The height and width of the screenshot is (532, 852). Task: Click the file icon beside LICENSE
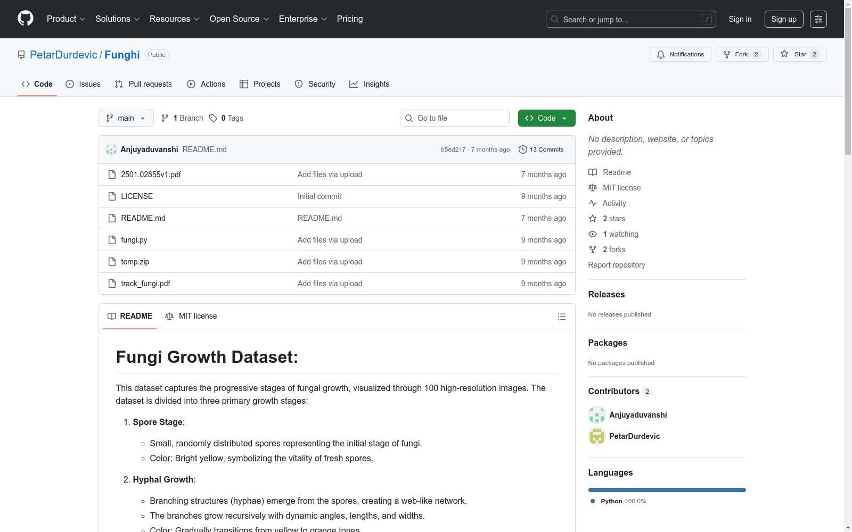pos(112,196)
